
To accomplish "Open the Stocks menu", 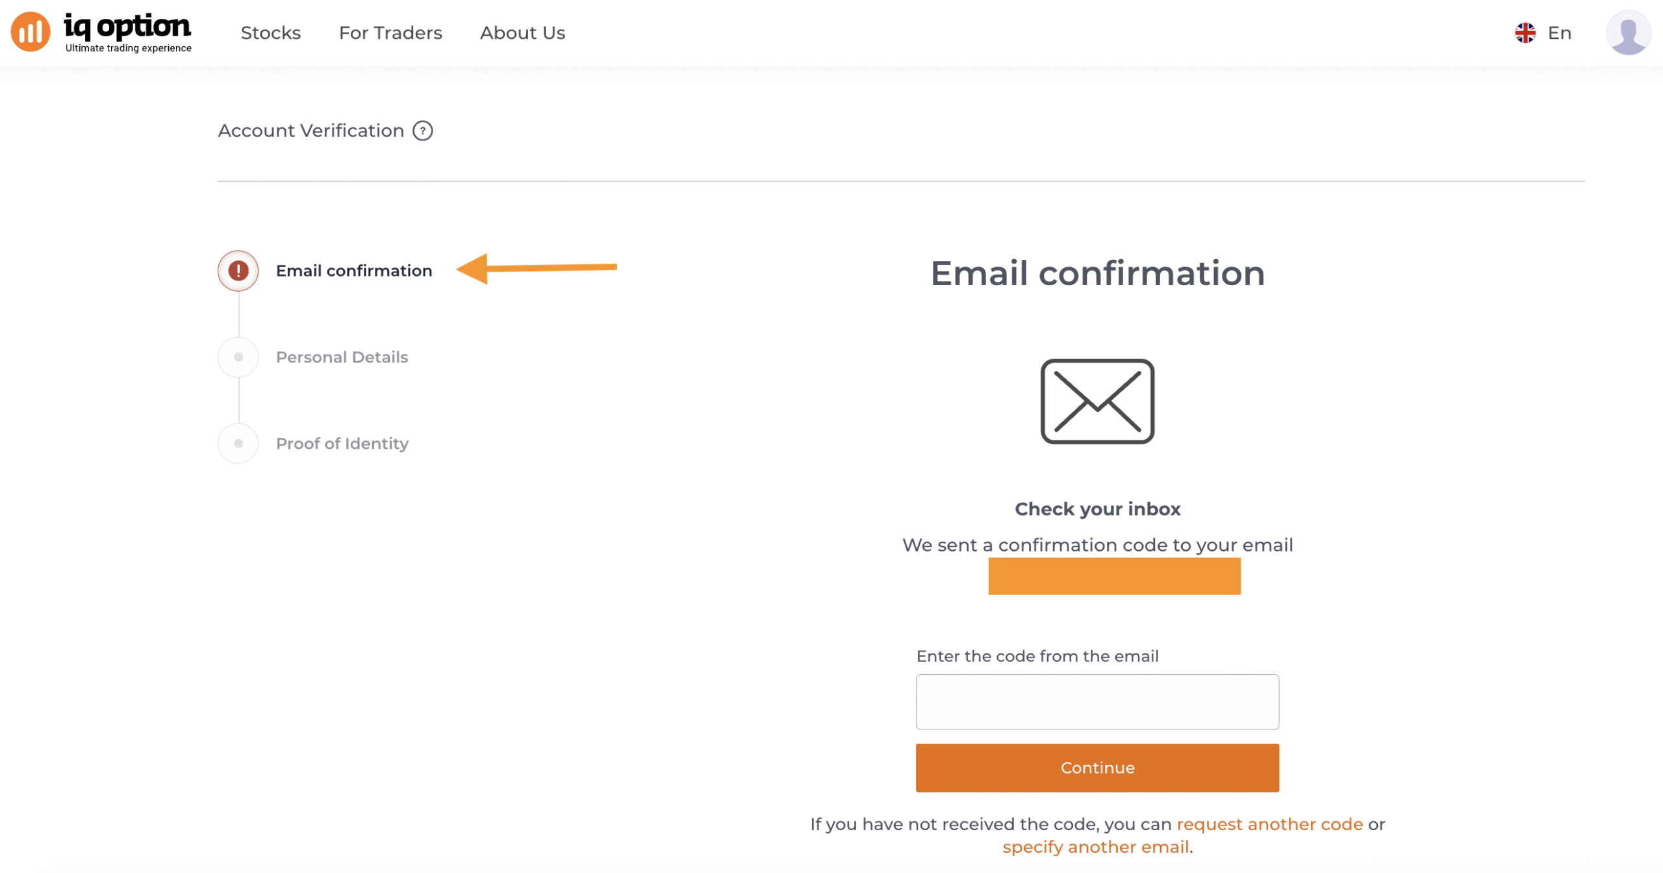I will point(270,33).
